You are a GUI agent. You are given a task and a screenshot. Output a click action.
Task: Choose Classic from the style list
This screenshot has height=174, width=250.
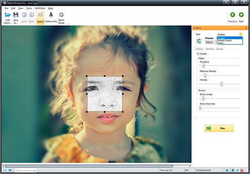click(x=221, y=43)
